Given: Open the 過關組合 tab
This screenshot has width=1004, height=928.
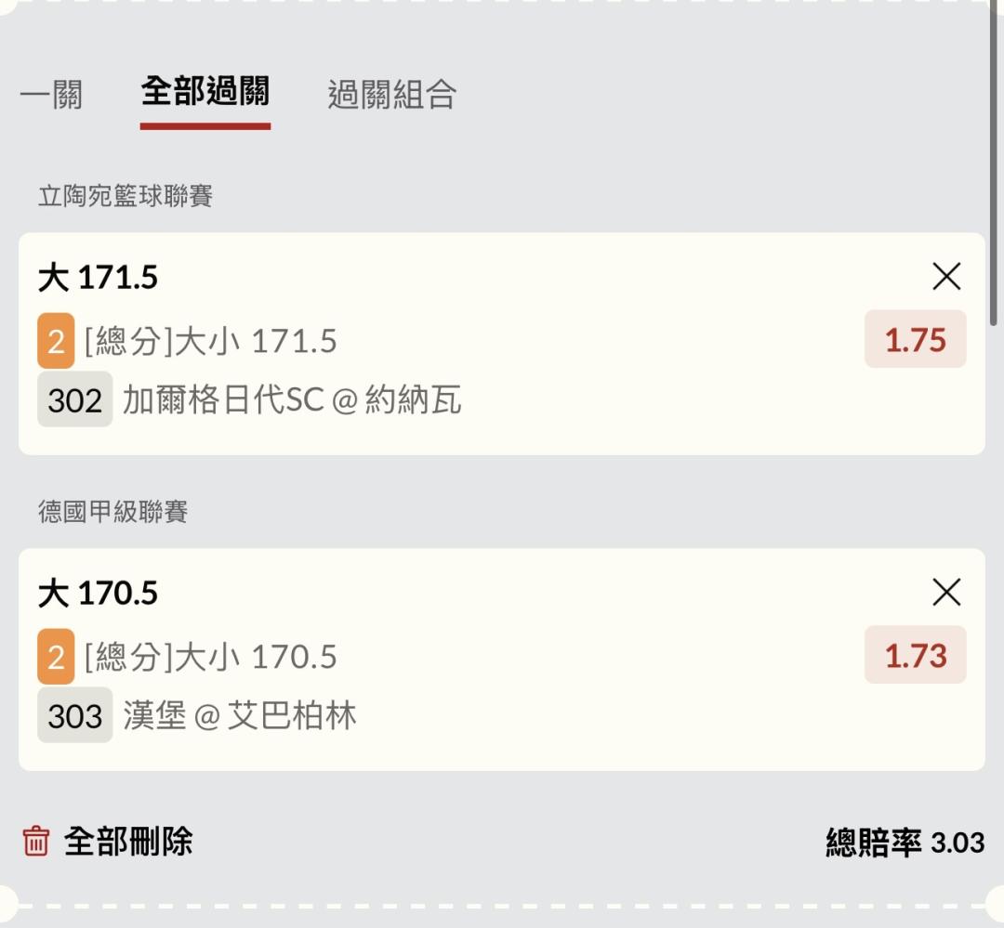Looking at the screenshot, I should [x=391, y=95].
